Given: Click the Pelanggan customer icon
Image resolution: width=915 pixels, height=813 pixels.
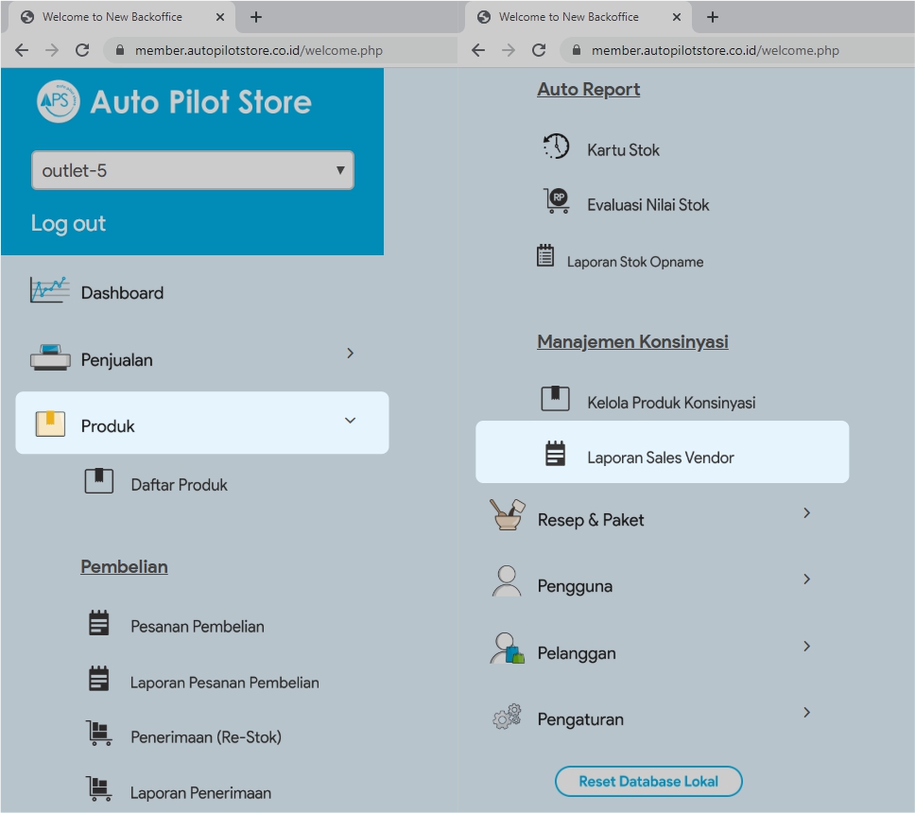Looking at the screenshot, I should pyautogui.click(x=507, y=649).
